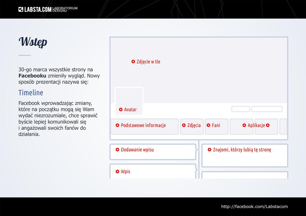Click the red marker left of Aplikacje
This screenshot has width=306, height=216.
click(x=244, y=125)
